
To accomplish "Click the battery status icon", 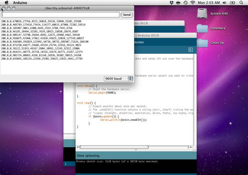I will coord(232,3).
